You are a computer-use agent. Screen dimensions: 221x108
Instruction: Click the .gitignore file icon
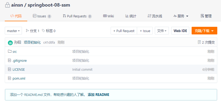click(x=10, y=60)
